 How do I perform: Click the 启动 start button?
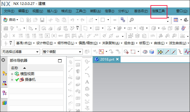tap(11, 20)
